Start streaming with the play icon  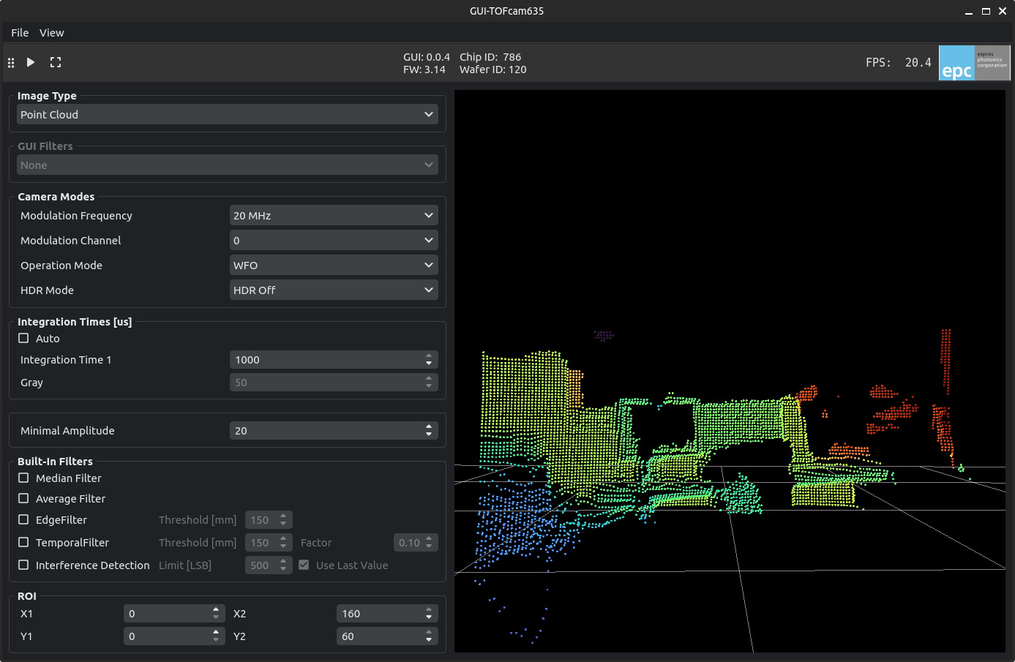pos(31,62)
